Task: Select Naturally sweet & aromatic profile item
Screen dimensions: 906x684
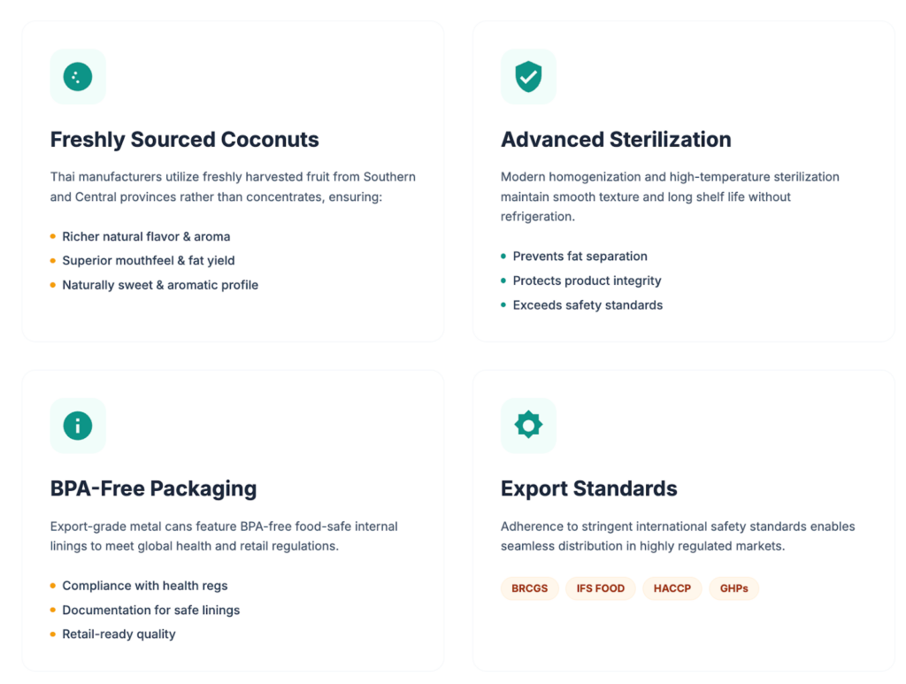Action: (160, 285)
